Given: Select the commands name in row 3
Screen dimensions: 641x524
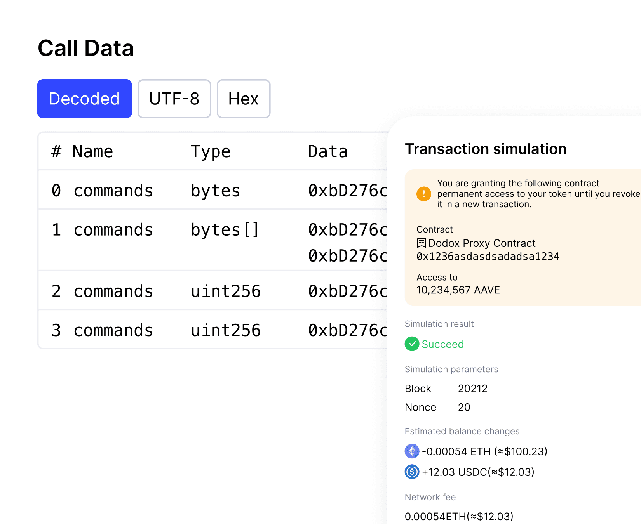Looking at the screenshot, I should coord(113,330).
